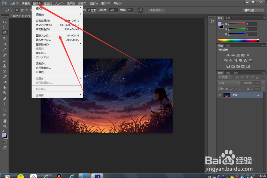Viewport: 267px width, 178px height.
Task: Select the Pen tool
Action: tap(5, 99)
